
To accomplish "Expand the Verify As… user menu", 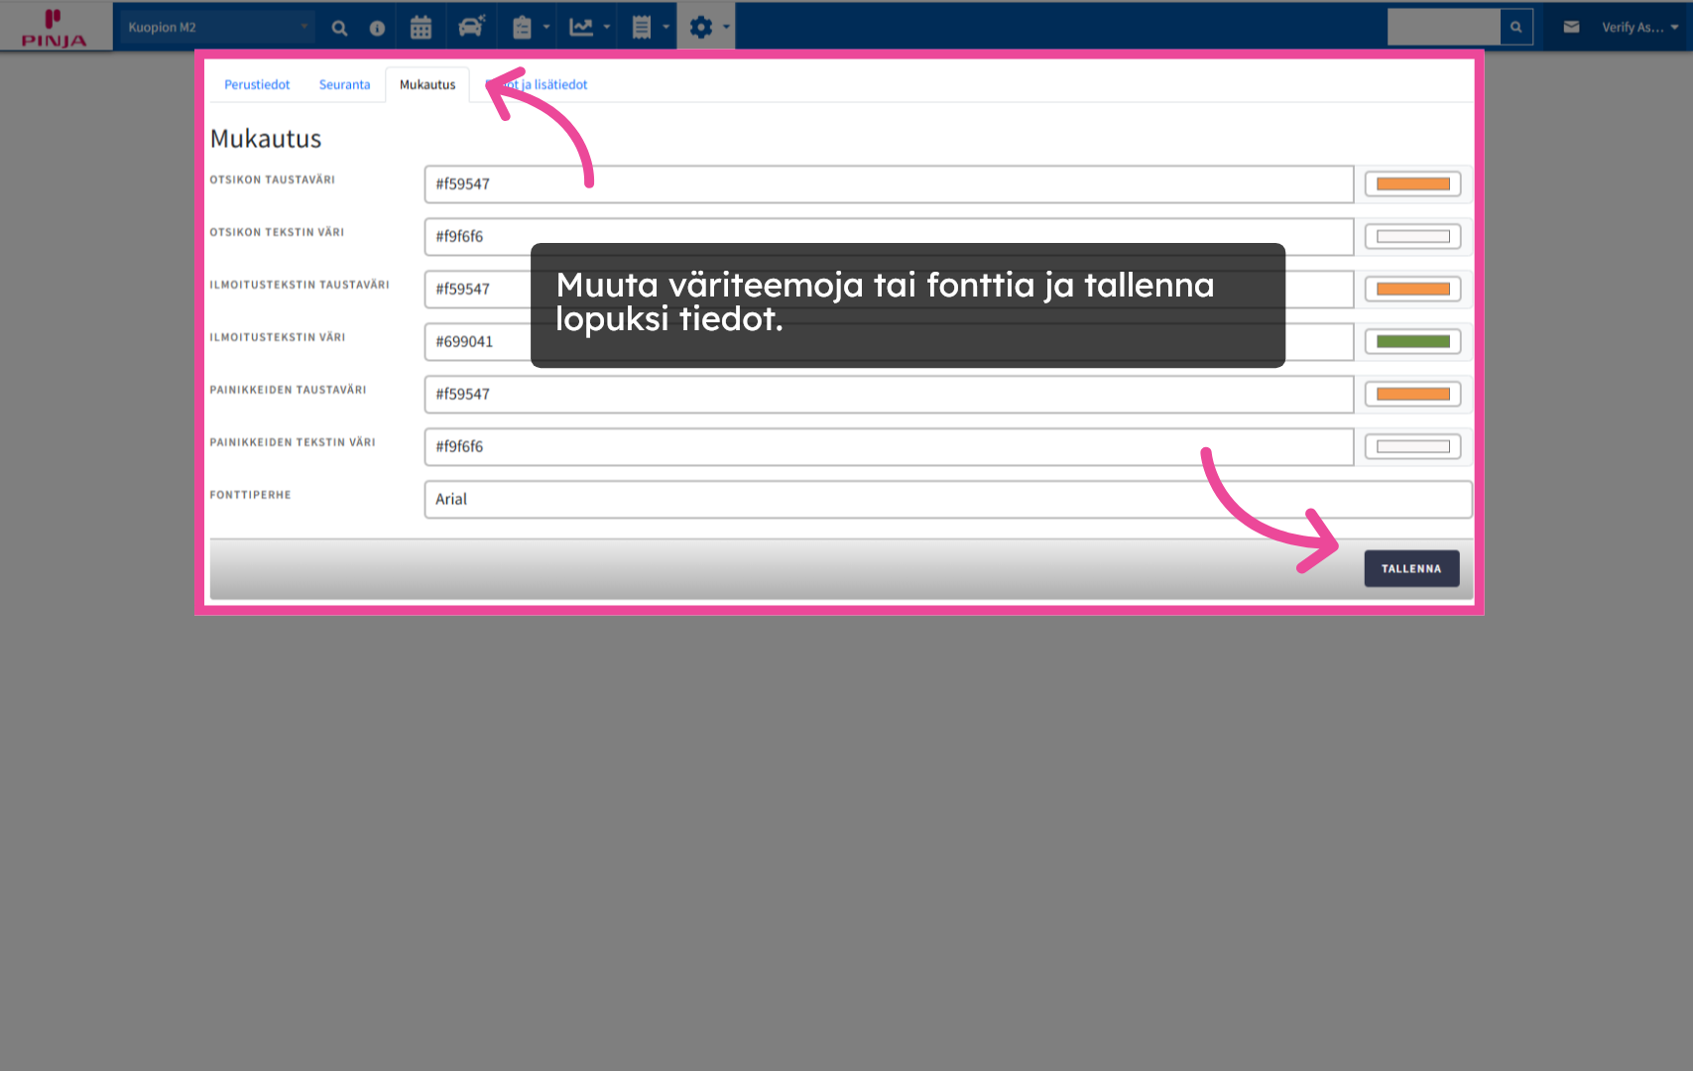I will (x=1640, y=28).
